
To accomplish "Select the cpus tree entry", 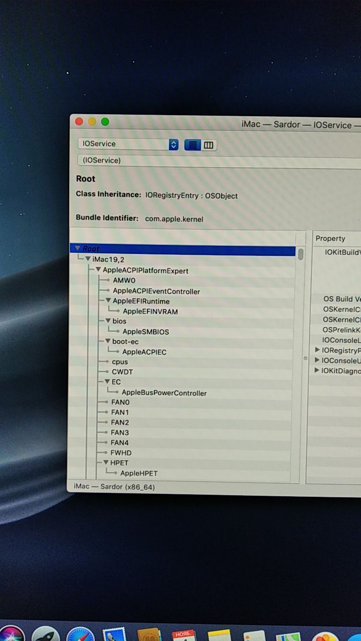I will point(120,362).
